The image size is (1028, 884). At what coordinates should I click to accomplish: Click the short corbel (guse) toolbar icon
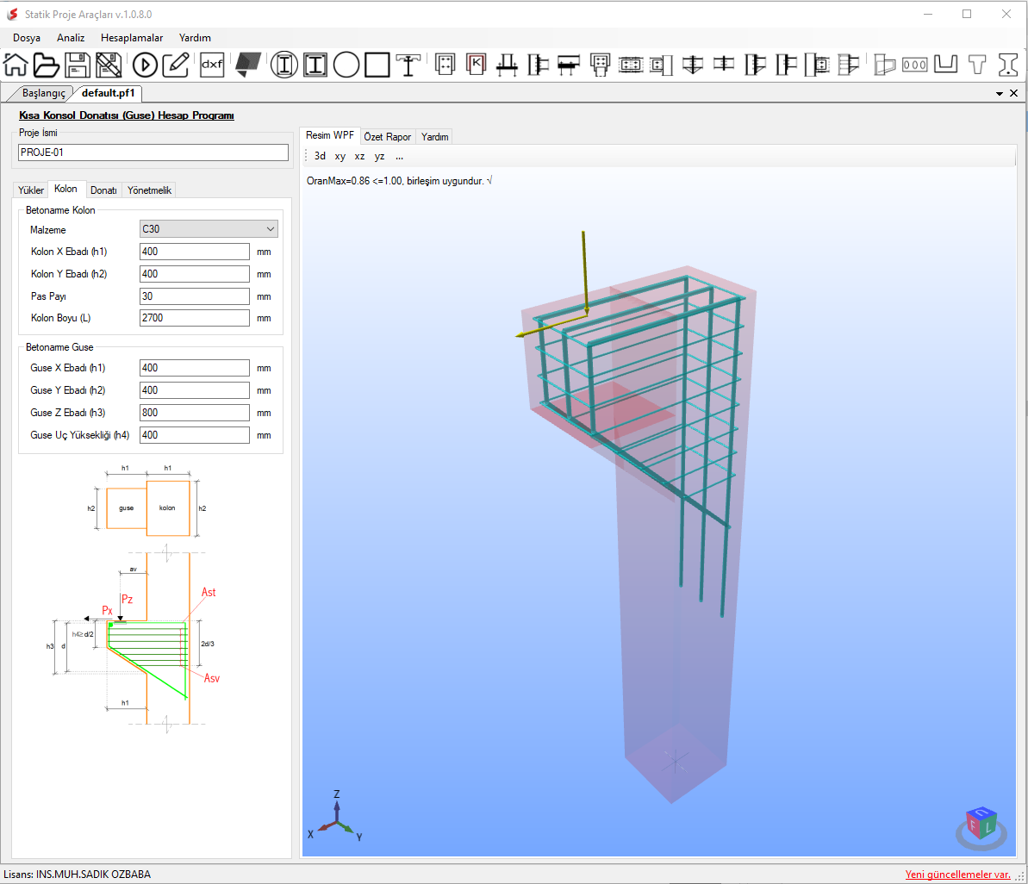click(884, 65)
